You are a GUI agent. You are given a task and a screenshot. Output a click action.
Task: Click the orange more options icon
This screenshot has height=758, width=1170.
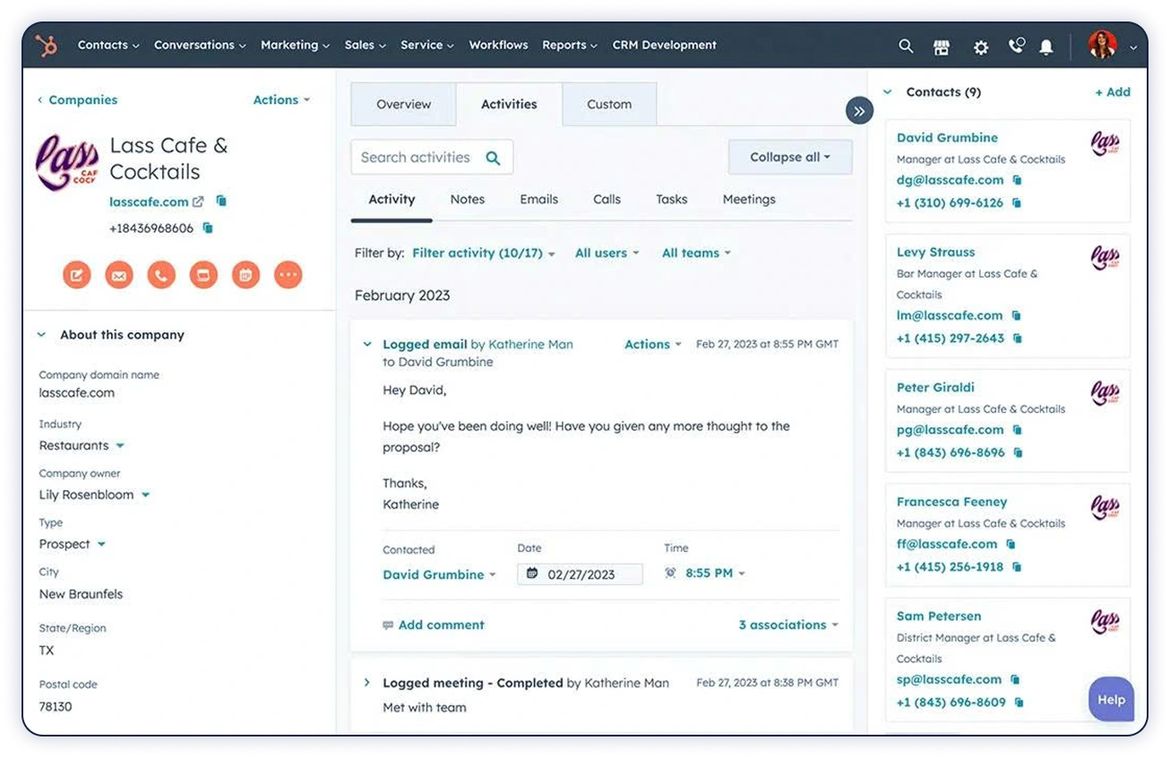[288, 275]
